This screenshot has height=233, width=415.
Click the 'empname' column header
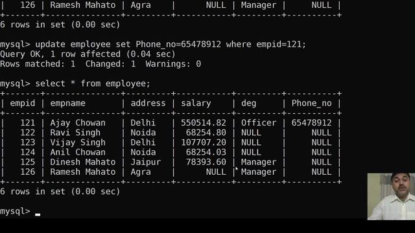click(67, 104)
